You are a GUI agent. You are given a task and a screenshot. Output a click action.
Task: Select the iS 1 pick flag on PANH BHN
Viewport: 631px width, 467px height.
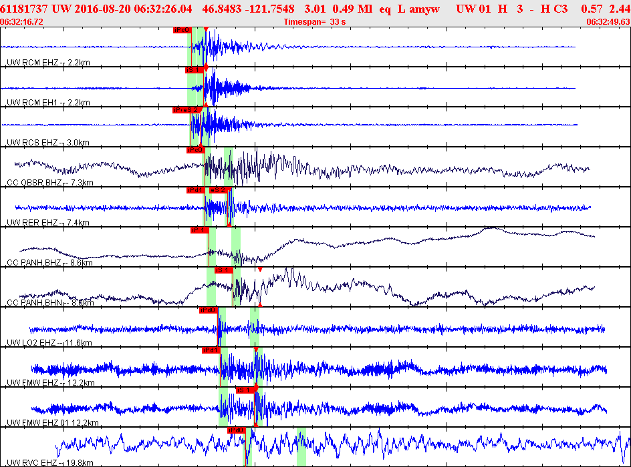(x=223, y=270)
